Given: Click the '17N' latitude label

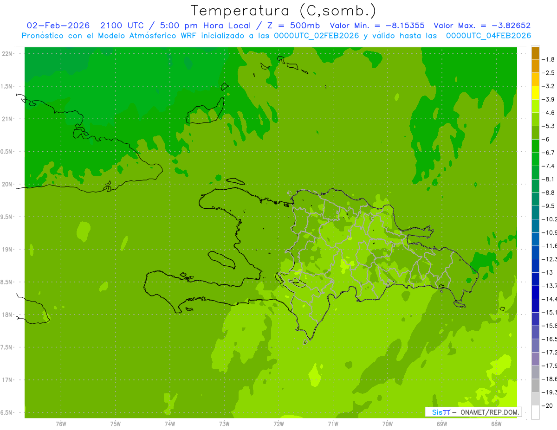Looking at the screenshot, I should click(x=7, y=380).
